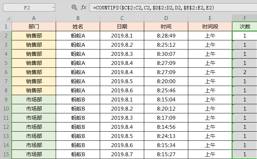This screenshot has height=159, width=257.
Task: Select row 6 header
Action: [x=6, y=72]
